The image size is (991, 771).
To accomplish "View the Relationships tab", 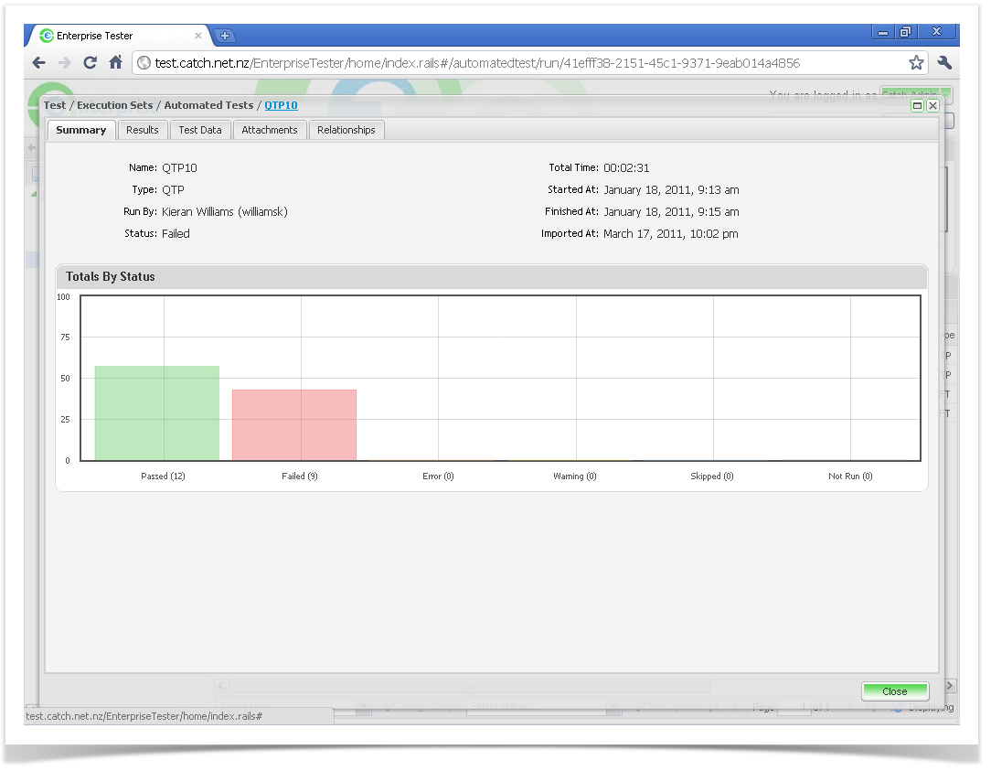I will click(x=346, y=130).
